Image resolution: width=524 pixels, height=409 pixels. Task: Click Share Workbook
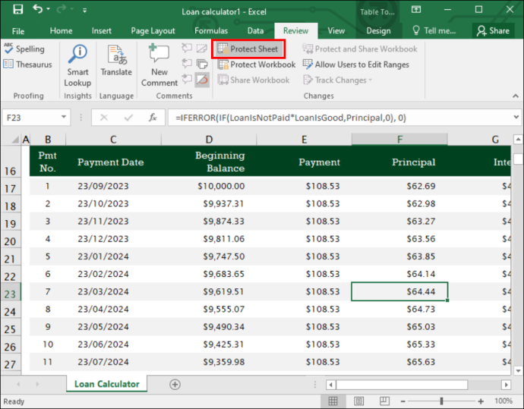click(x=254, y=80)
